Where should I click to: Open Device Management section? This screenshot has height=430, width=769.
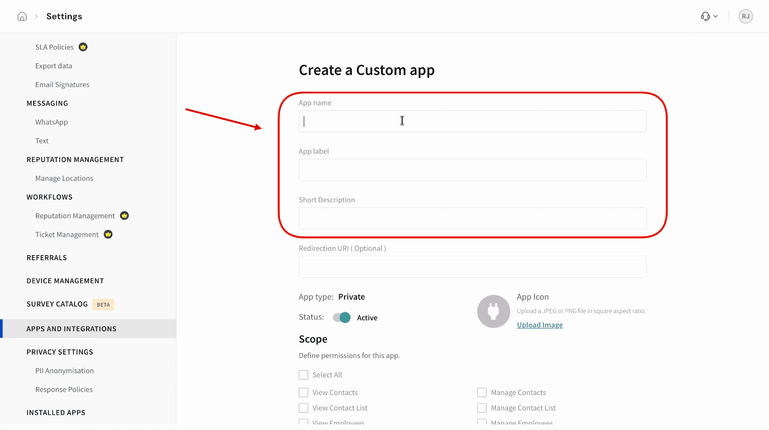(65, 281)
